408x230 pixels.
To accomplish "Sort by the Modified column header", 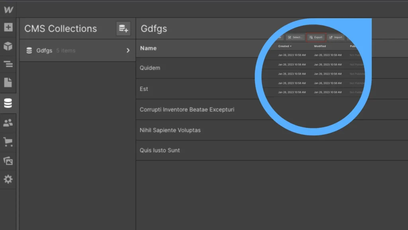I will point(320,46).
